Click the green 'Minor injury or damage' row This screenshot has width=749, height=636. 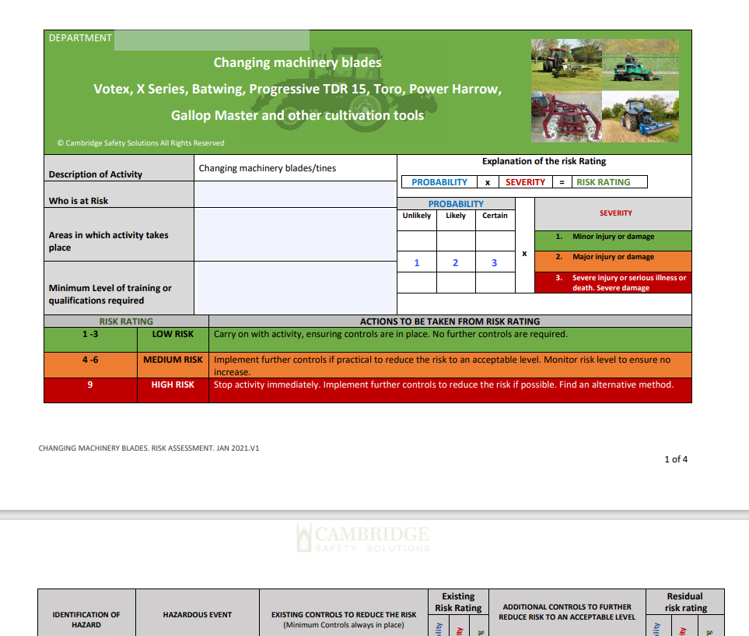coord(613,237)
